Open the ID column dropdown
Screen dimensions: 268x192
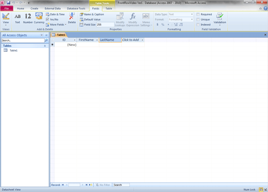click(x=75, y=40)
